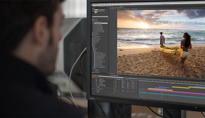Click the new folder icon in Project panel
Image resolution: width=205 pixels, height=118 pixels.
[93, 72]
